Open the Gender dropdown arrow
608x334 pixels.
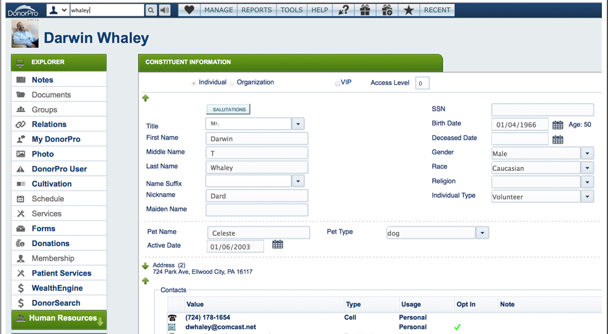[x=587, y=154]
